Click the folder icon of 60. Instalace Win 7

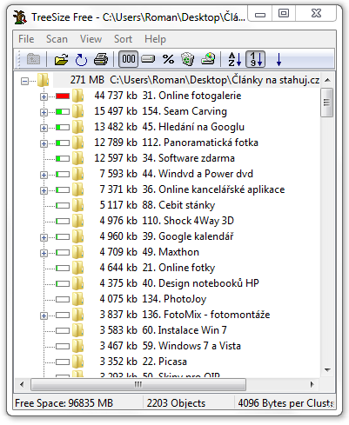tap(77, 330)
